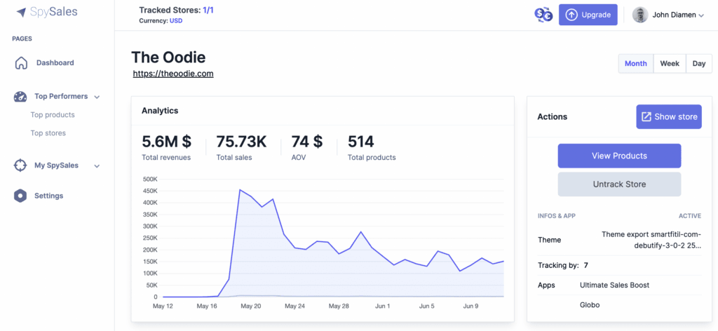This screenshot has height=331, width=718.
Task: Expand the My SpySales chevron
Action: click(x=97, y=166)
